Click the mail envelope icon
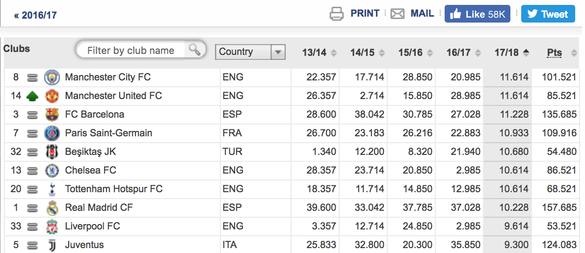 tap(398, 14)
